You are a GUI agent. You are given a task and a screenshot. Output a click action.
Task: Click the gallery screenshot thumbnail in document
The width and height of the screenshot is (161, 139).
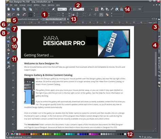coord(29,91)
